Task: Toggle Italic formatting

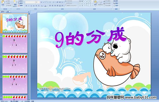Action: (29, 6)
